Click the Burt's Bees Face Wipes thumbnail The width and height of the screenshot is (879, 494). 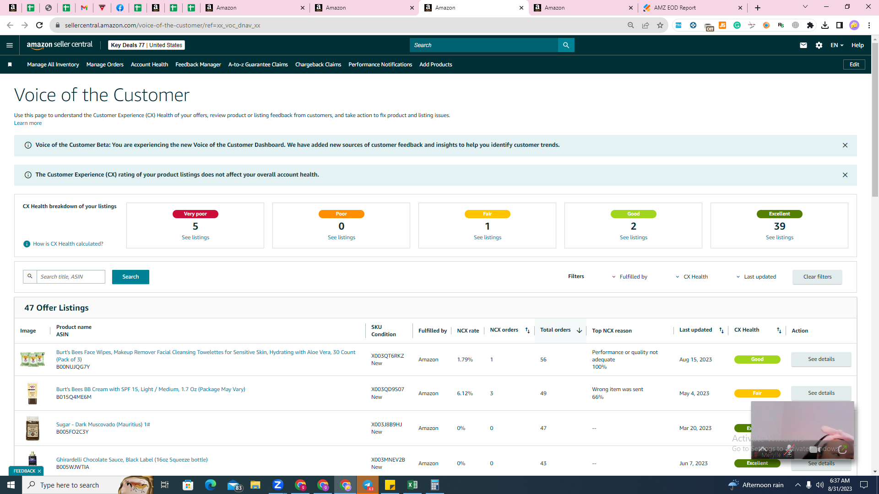point(33,359)
